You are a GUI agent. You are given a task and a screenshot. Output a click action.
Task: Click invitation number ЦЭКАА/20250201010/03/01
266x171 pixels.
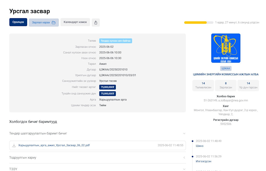(x=117, y=75)
